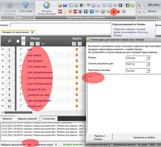Tick the checkbox next to seo форум
Viewport: 161px width, 147px height.
(21, 61)
